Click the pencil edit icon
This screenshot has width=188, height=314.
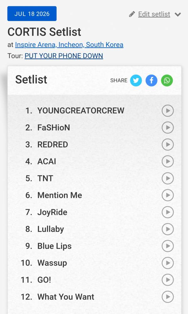132,14
